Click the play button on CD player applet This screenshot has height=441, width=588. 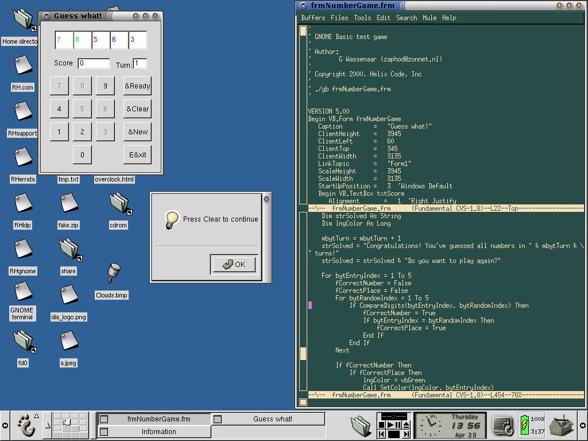[390, 425]
